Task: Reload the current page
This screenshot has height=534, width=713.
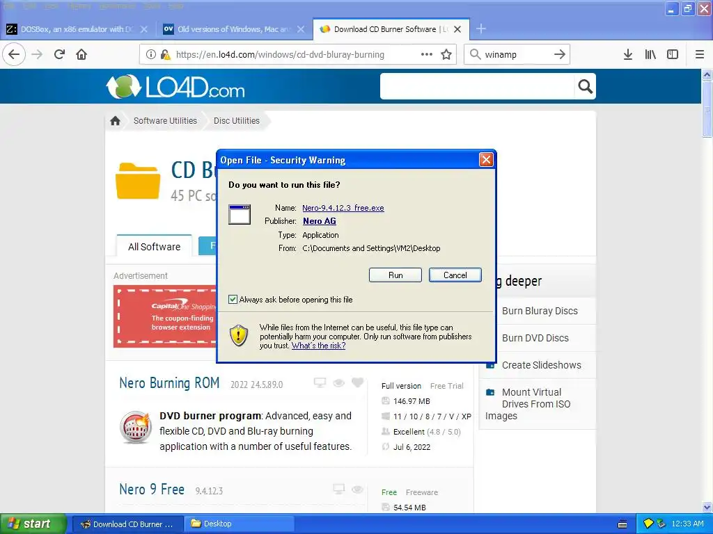Action: coord(59,54)
